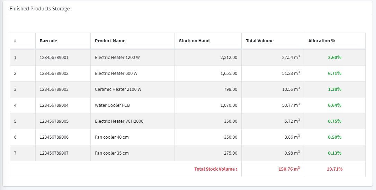Click the Total Stock Volume label
This screenshot has height=190, width=376.
coord(216,169)
